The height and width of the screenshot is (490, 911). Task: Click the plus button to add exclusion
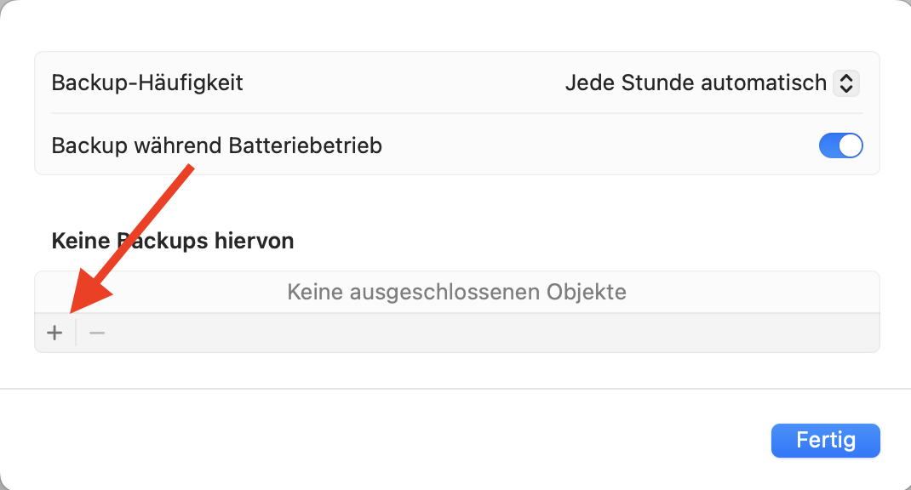[54, 333]
